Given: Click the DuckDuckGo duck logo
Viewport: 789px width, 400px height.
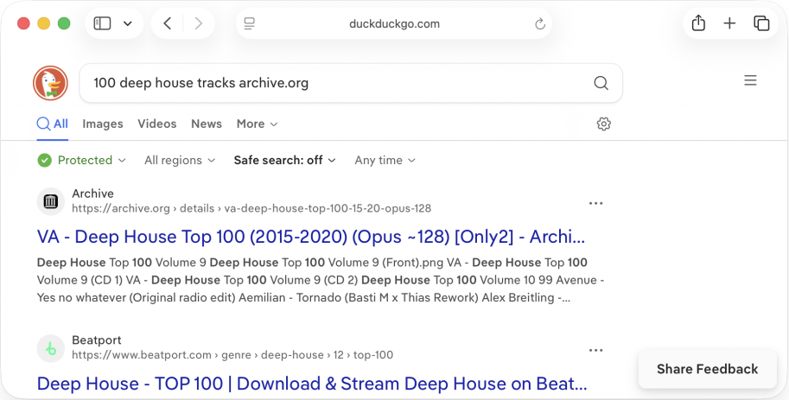Looking at the screenshot, I should tap(51, 83).
